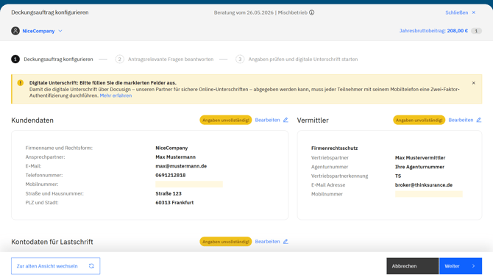Click the pencil icon next to Kundendaten Bearbeiten
Viewport: 493px width, 280px height.
(x=285, y=120)
